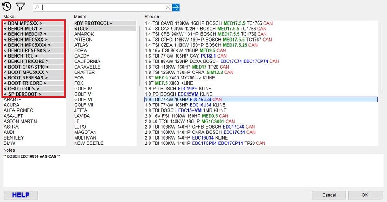Image resolution: width=387 pixels, height=202 pixels.
Task: Choose < BOOT TRICORE > make entry
Action: pyautogui.click(x=33, y=83)
